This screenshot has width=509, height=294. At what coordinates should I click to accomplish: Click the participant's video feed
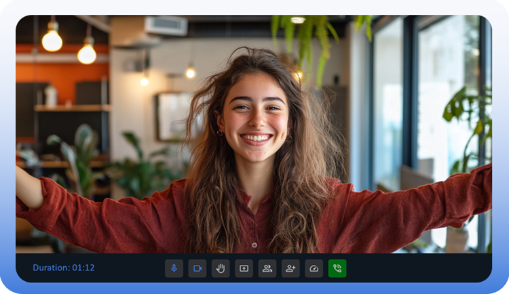coord(254,134)
